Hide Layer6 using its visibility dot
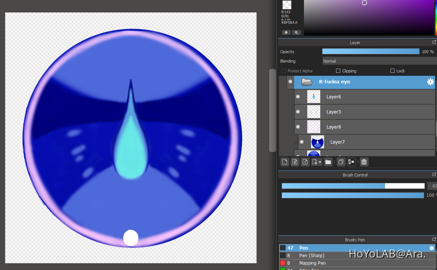The image size is (437, 270). pos(298,97)
